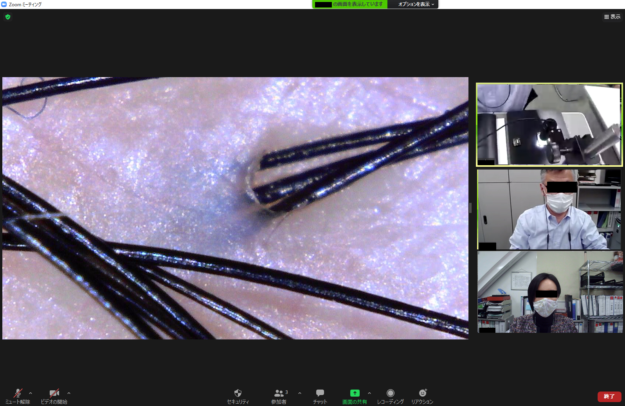Open the chat panel

[320, 396]
